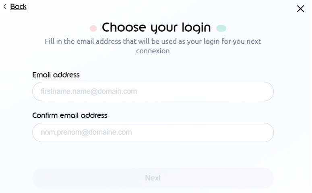Viewport: 312px width, 193px height.
Task: Click the "Choose your login" heading
Action: [x=156, y=27]
